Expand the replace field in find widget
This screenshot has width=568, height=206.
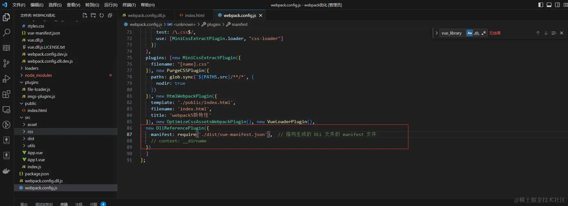click(x=436, y=33)
